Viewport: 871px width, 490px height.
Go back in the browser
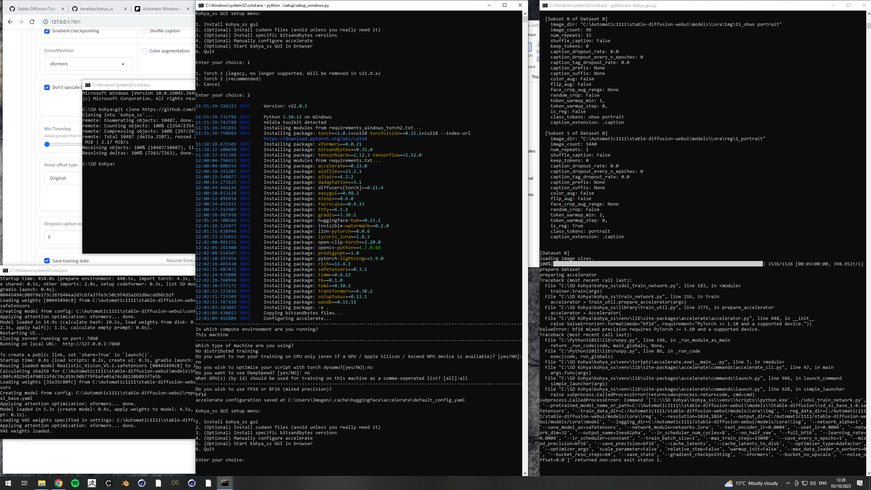[x=10, y=22]
